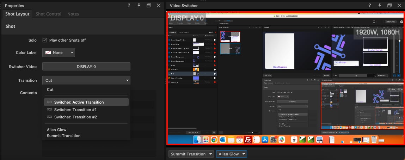Select Switcher: Transition #2 option
405x160 pixels.
86,117
